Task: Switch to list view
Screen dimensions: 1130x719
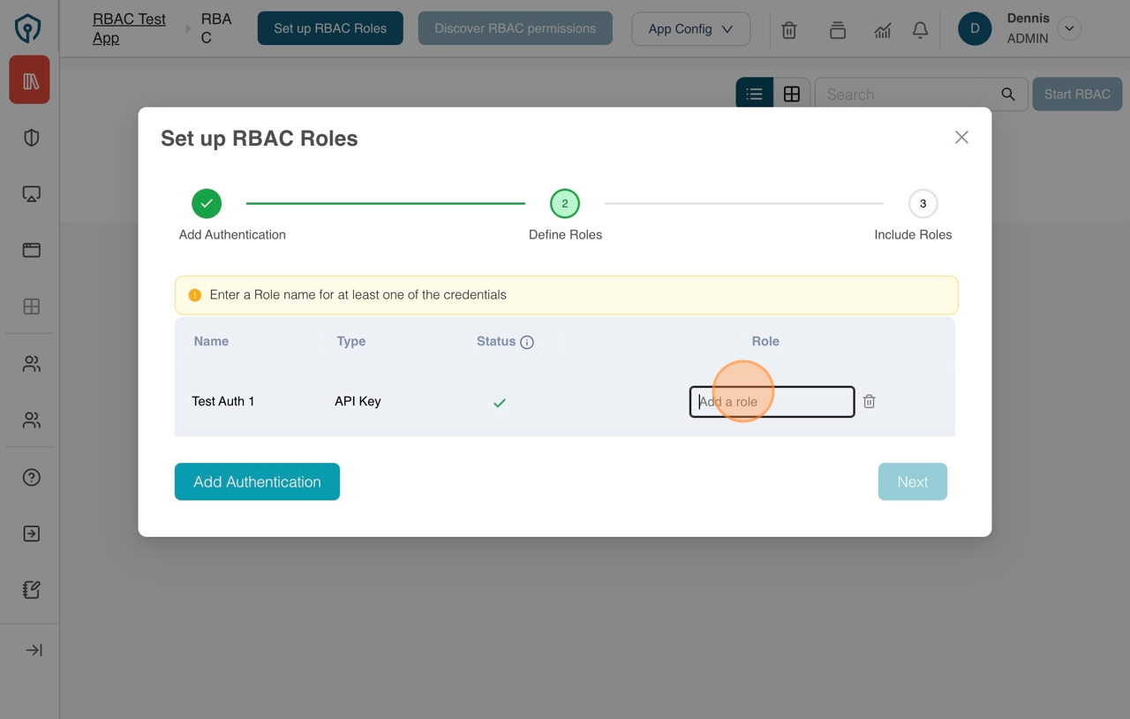Action: [754, 93]
